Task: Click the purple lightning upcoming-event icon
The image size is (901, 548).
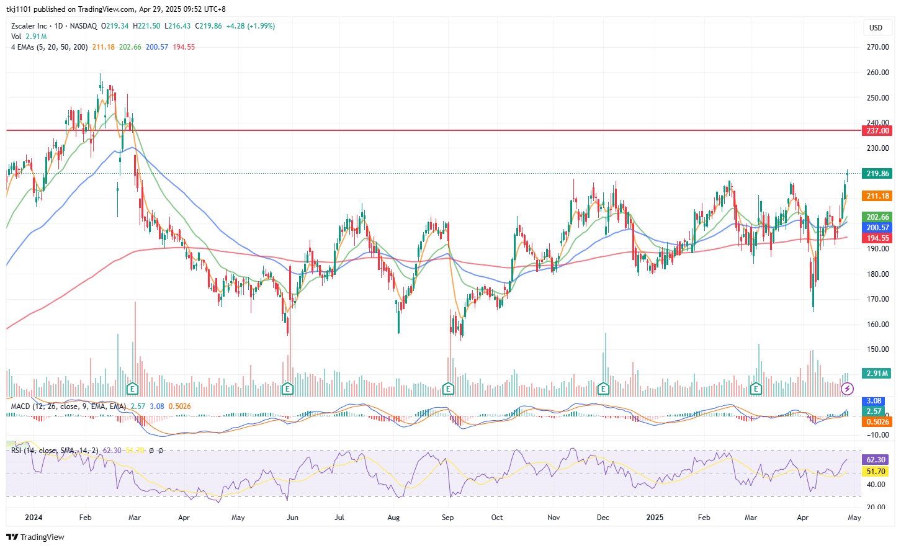Action: click(x=848, y=389)
